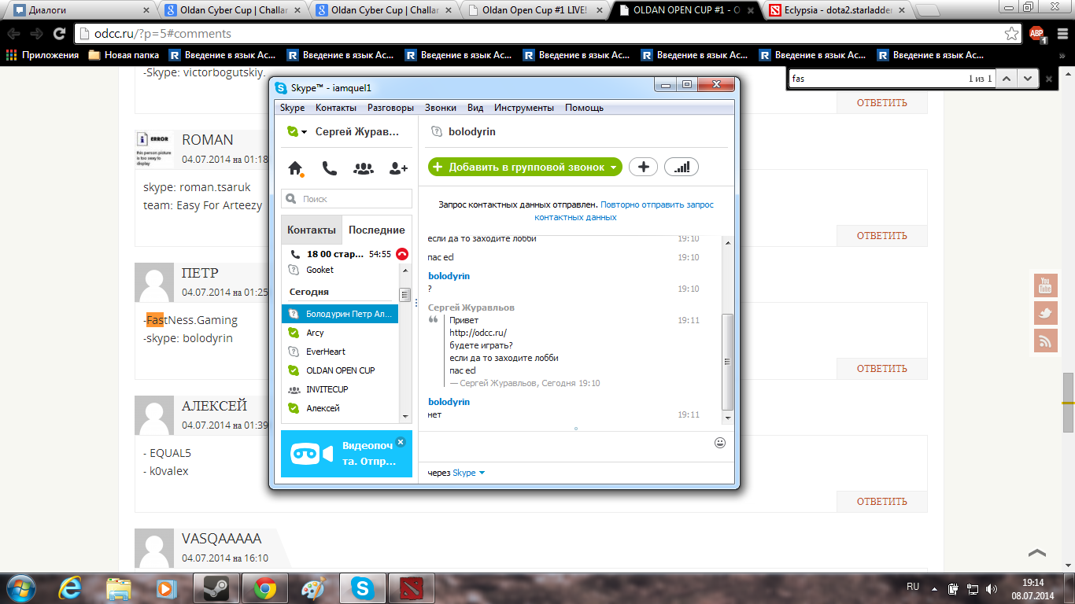The image size is (1075, 604).
Task: Click the volume icon in system tray
Action: (992, 588)
